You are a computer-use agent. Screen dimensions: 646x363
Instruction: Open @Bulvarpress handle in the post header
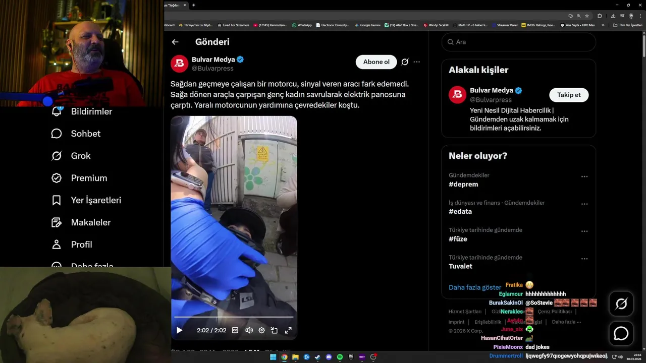click(x=212, y=69)
